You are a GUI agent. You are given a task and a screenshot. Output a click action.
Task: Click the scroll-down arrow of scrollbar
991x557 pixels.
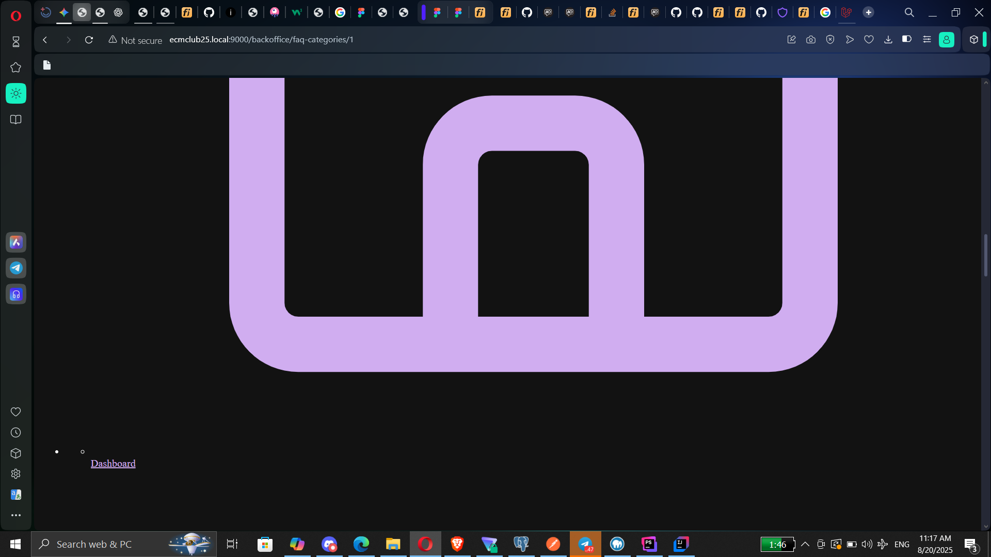pos(986,527)
